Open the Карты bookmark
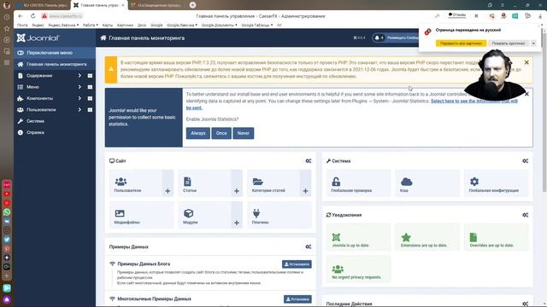The width and height of the screenshot is (547, 307). point(108,25)
